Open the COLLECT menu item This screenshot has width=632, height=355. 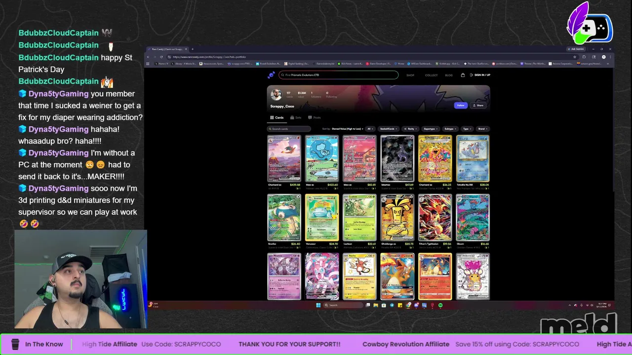pos(431,75)
